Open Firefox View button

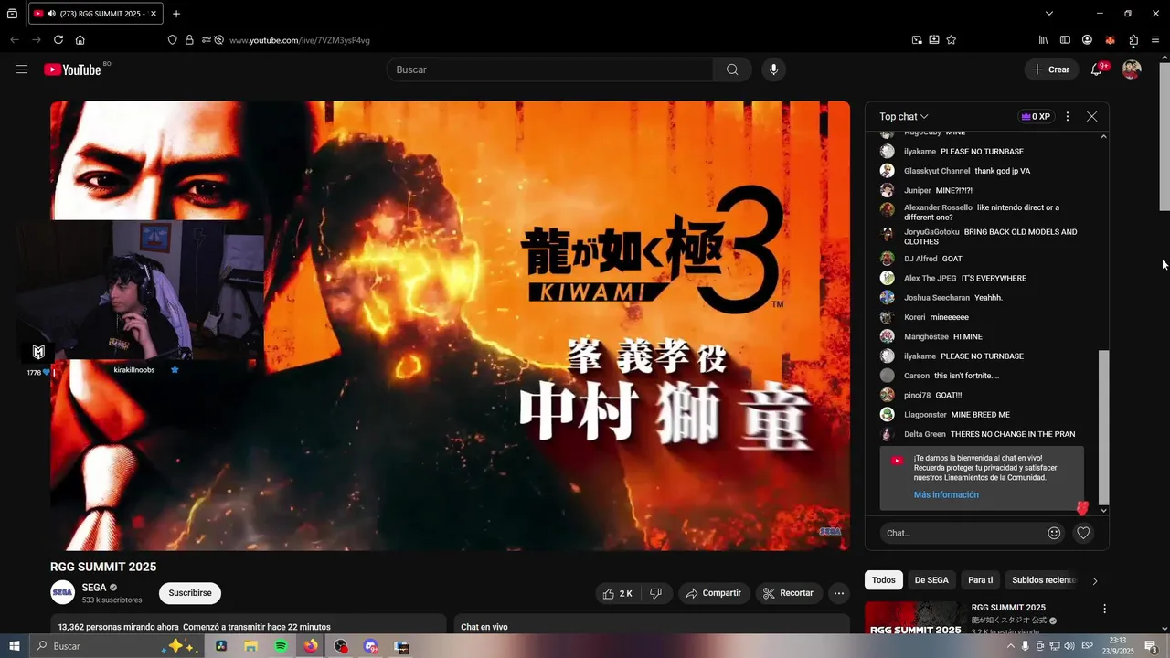(12, 14)
